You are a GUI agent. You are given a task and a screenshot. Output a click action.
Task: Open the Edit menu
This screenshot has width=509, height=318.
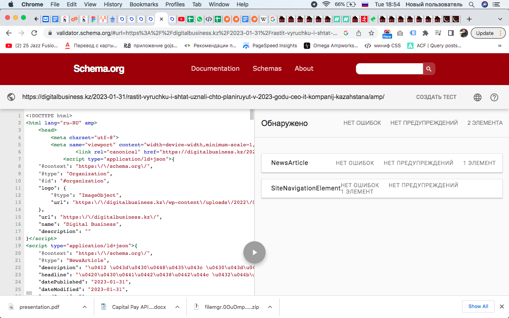[x=72, y=4]
